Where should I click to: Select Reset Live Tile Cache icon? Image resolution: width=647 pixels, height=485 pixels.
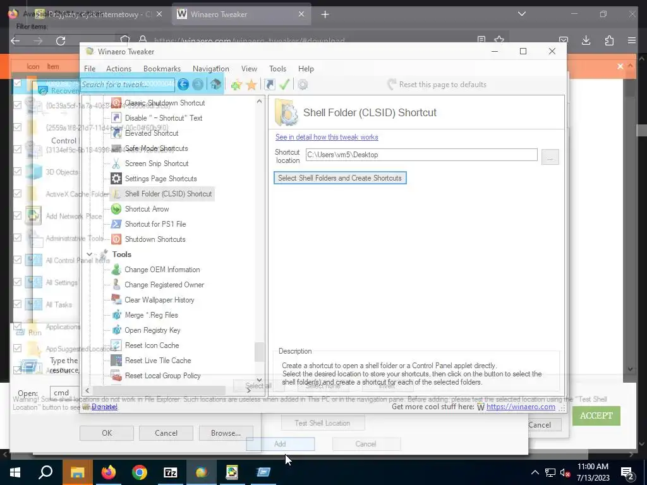116,361
